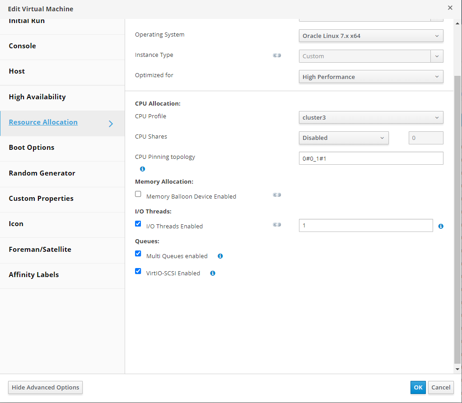Enable Memory Balloon Device checkbox
462x403 pixels.
138,194
